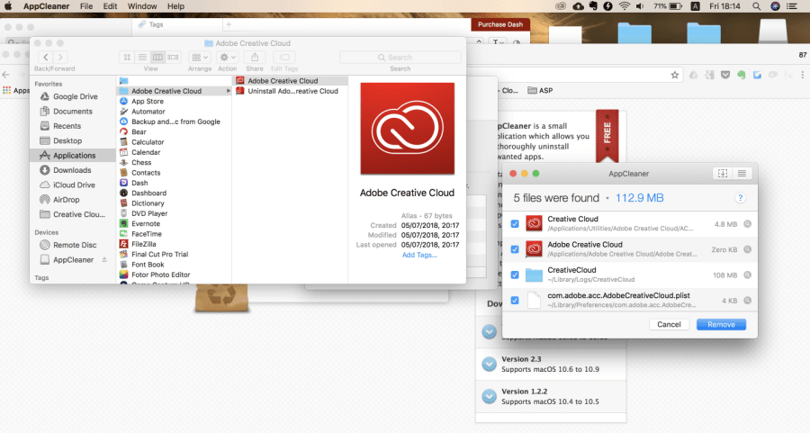The width and height of the screenshot is (810, 433).
Task: Select Google Drive in Finder sidebar
Action: coord(75,96)
